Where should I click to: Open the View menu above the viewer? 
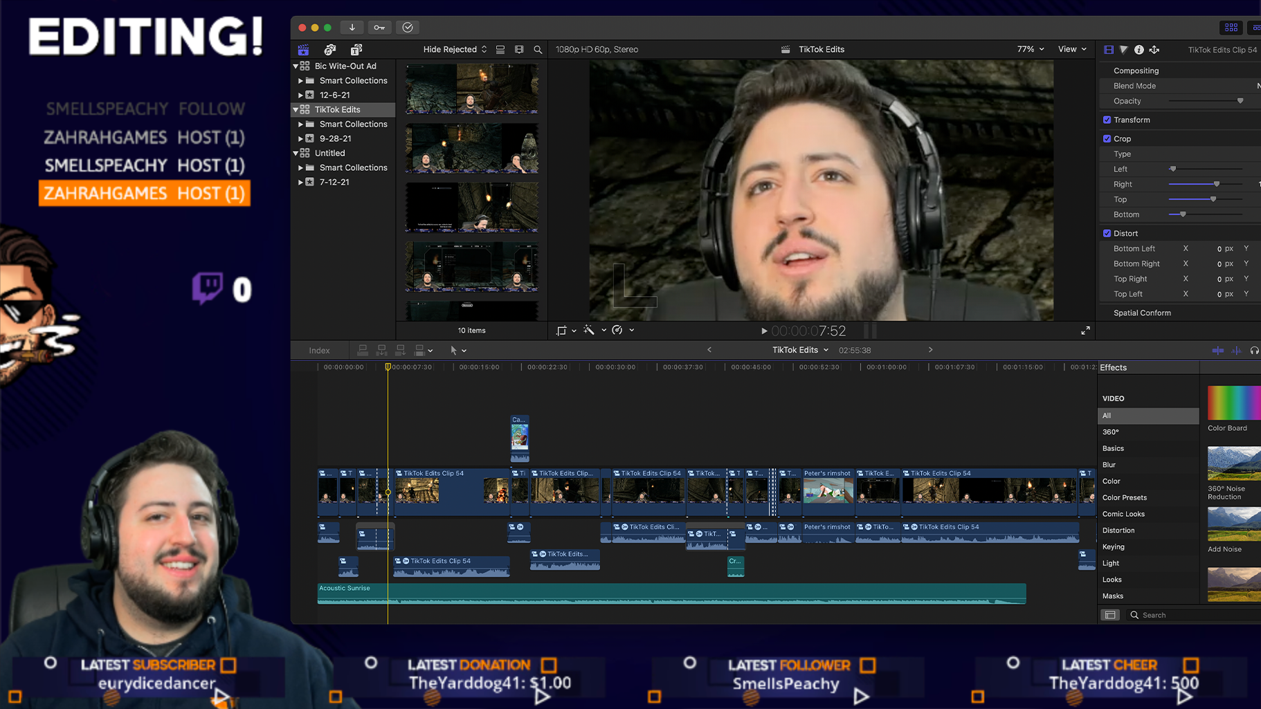pos(1071,49)
